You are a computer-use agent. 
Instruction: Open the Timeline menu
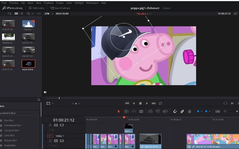pyautogui.click(x=13, y=3)
